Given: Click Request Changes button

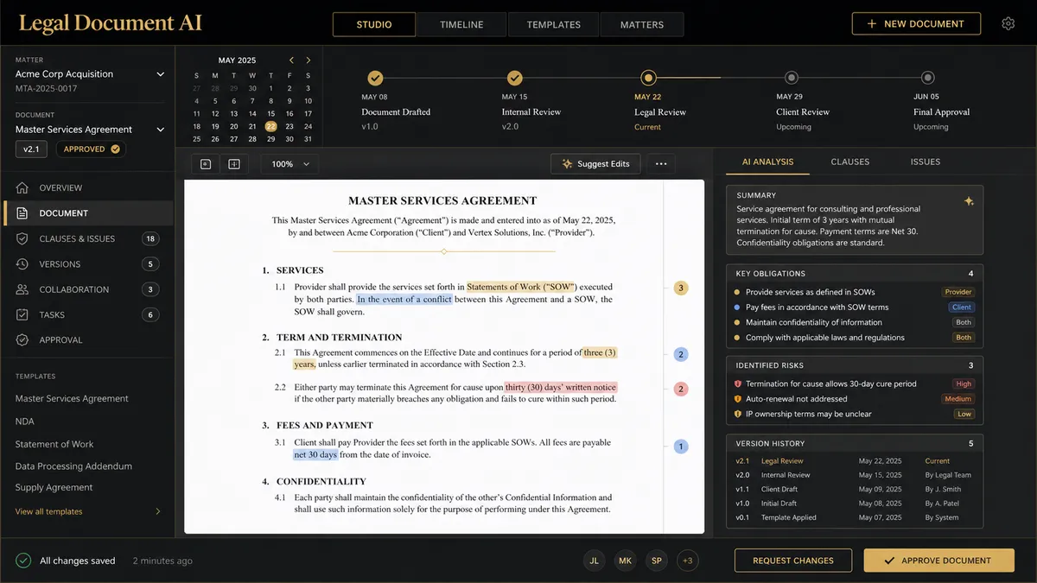Looking at the screenshot, I should pos(793,561).
